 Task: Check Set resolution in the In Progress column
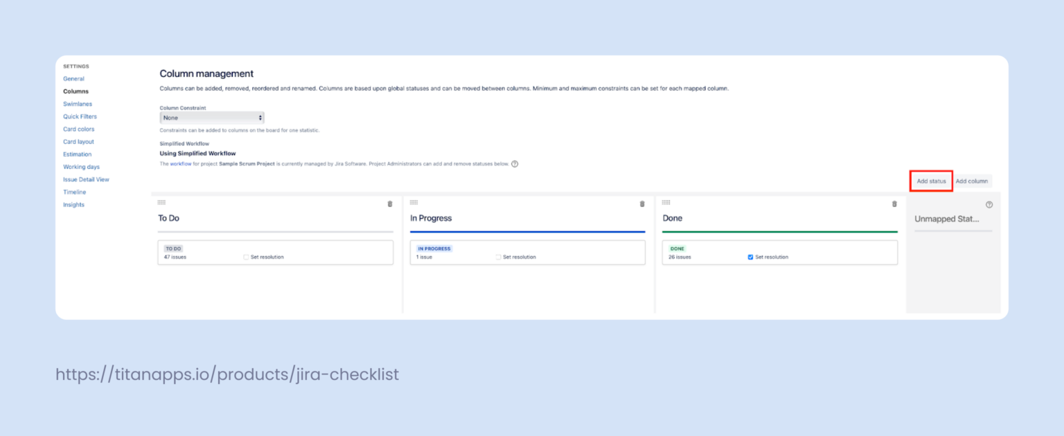[x=497, y=257]
